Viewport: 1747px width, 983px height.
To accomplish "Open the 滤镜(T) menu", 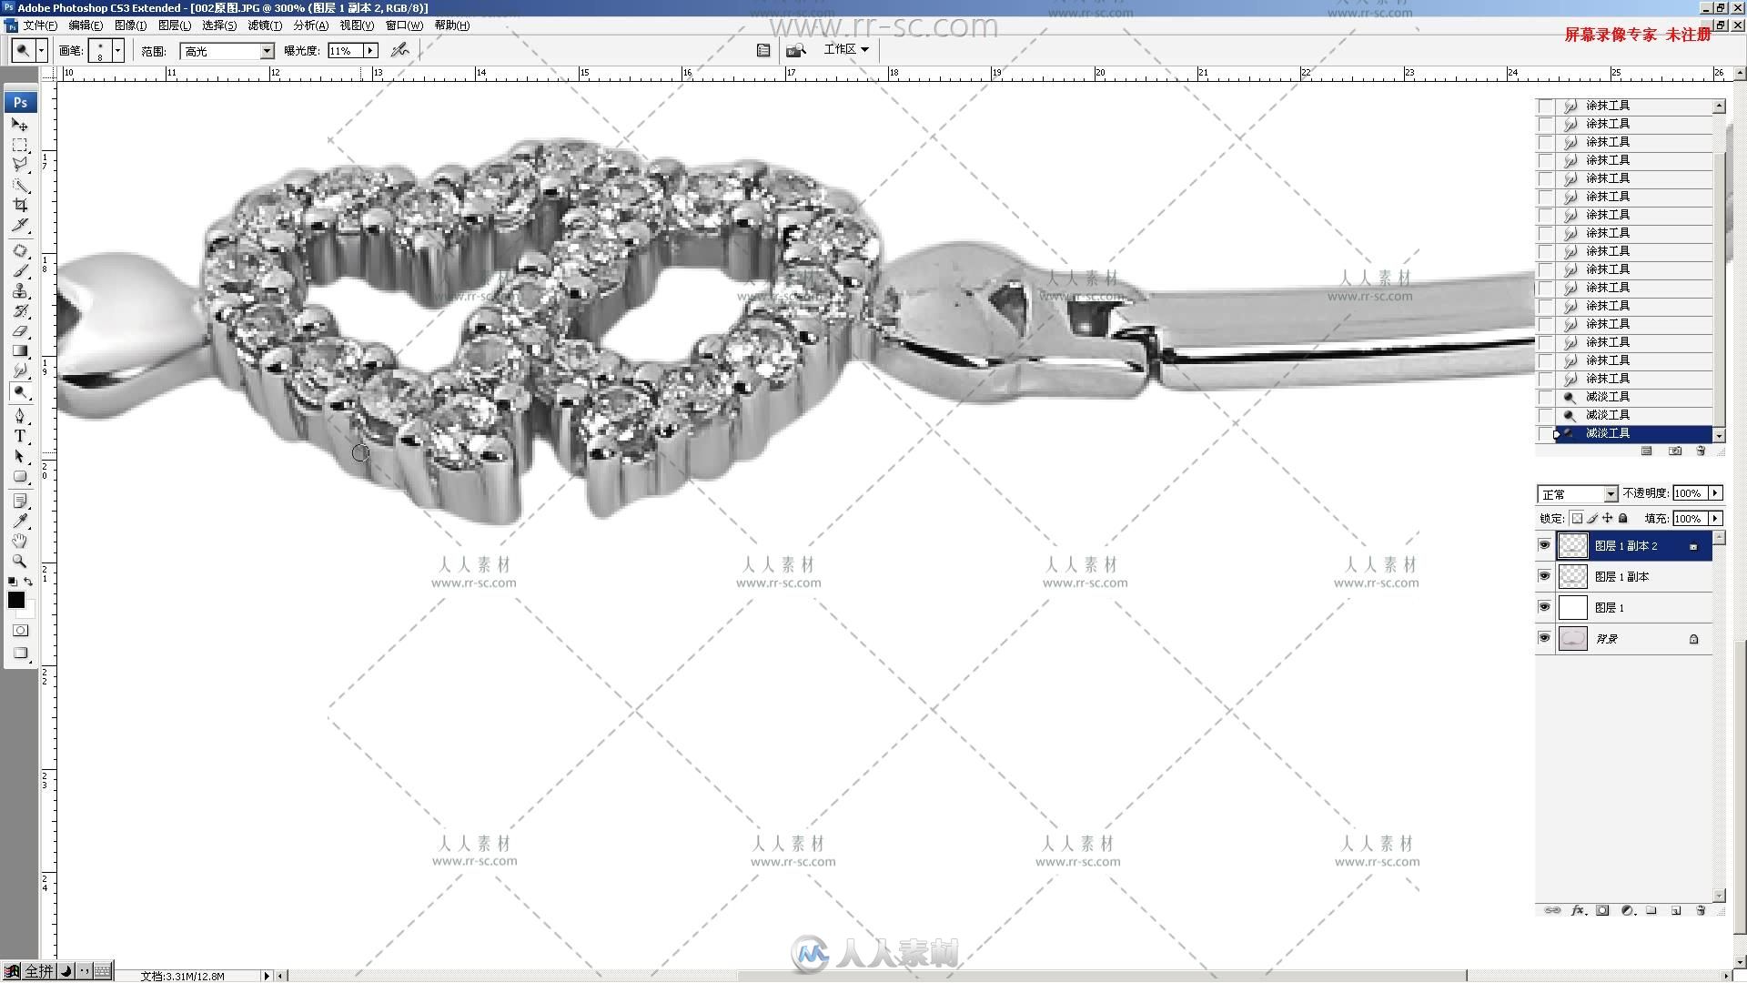I will point(265,25).
